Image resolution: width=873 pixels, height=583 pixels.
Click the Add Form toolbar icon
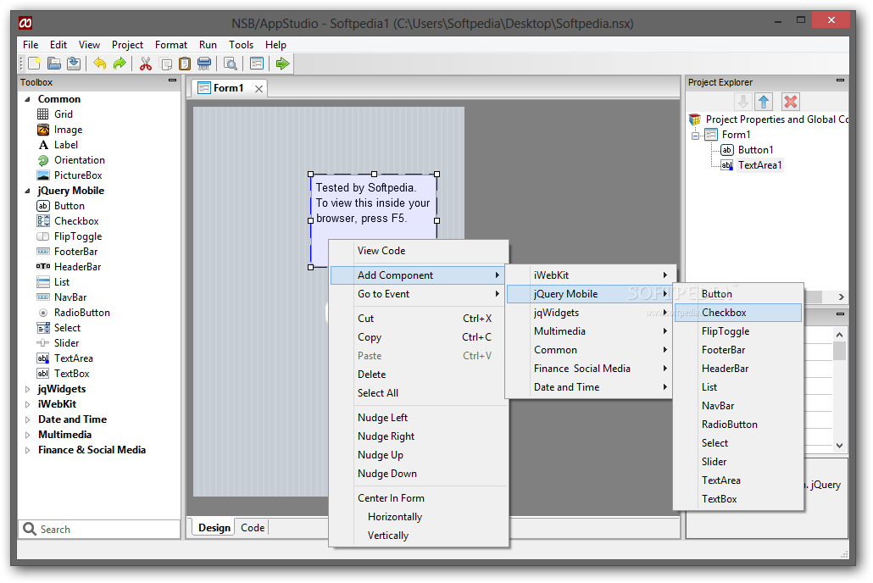(257, 64)
